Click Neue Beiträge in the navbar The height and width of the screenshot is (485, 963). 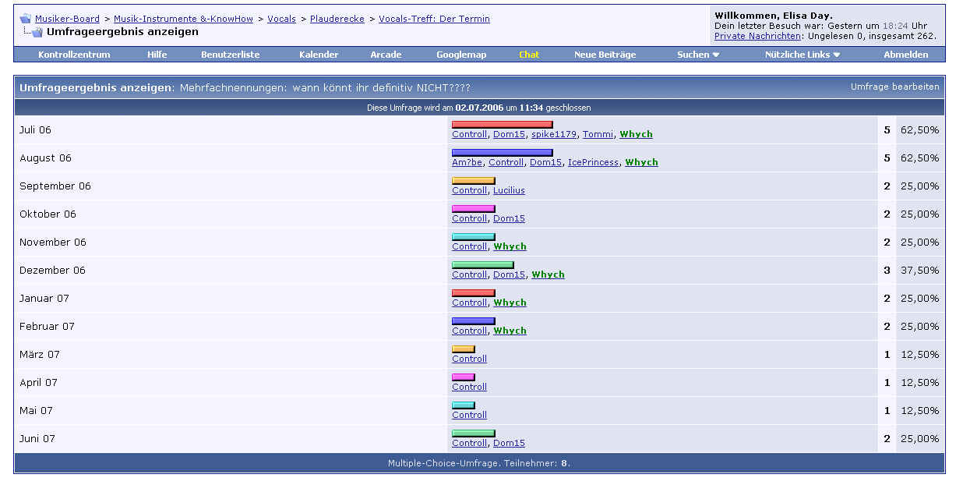pos(605,55)
